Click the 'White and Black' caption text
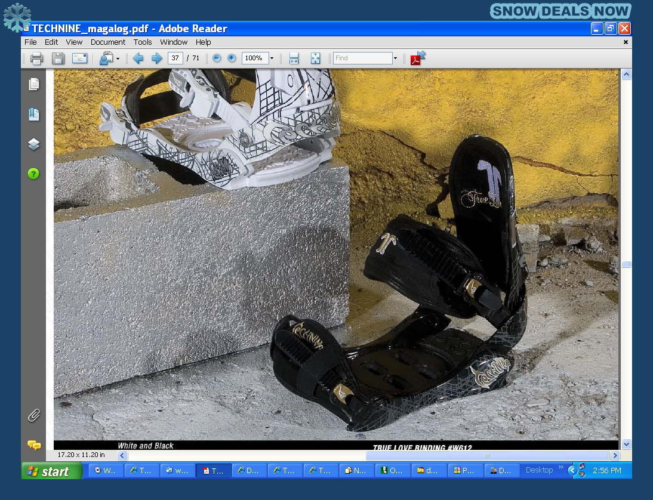 (x=146, y=446)
